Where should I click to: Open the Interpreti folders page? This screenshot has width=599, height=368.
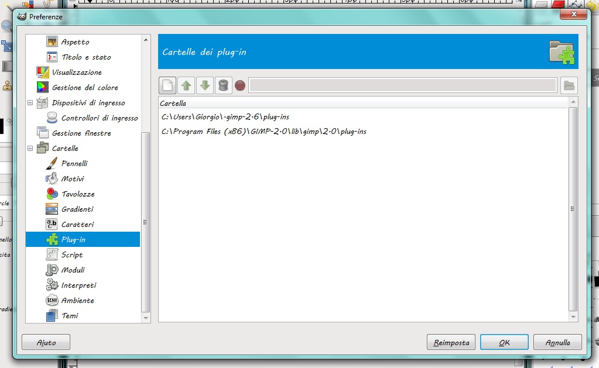[x=78, y=286]
